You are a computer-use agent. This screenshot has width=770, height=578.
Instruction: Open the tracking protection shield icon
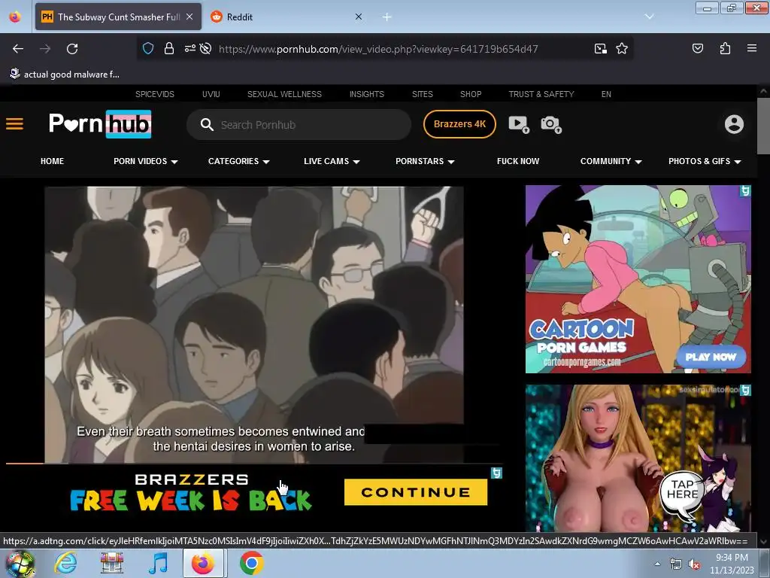(x=148, y=49)
